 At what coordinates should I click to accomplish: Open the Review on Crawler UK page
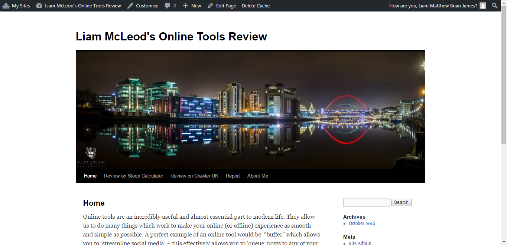(194, 176)
